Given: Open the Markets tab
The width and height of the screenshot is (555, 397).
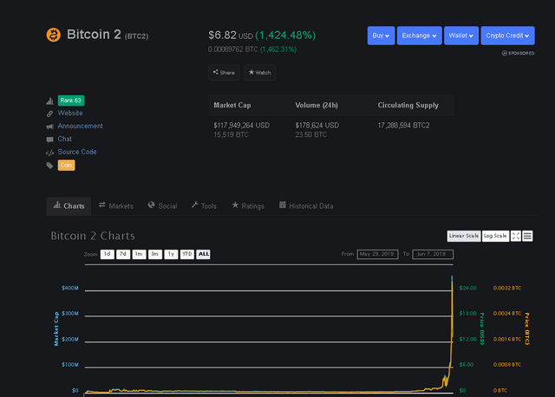Looking at the screenshot, I should (x=116, y=206).
